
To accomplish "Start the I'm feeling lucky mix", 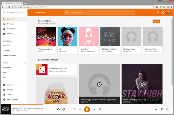I will click(x=57, y=69).
